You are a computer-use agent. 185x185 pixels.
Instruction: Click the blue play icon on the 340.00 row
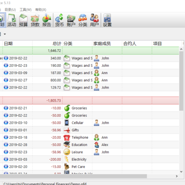6,58
